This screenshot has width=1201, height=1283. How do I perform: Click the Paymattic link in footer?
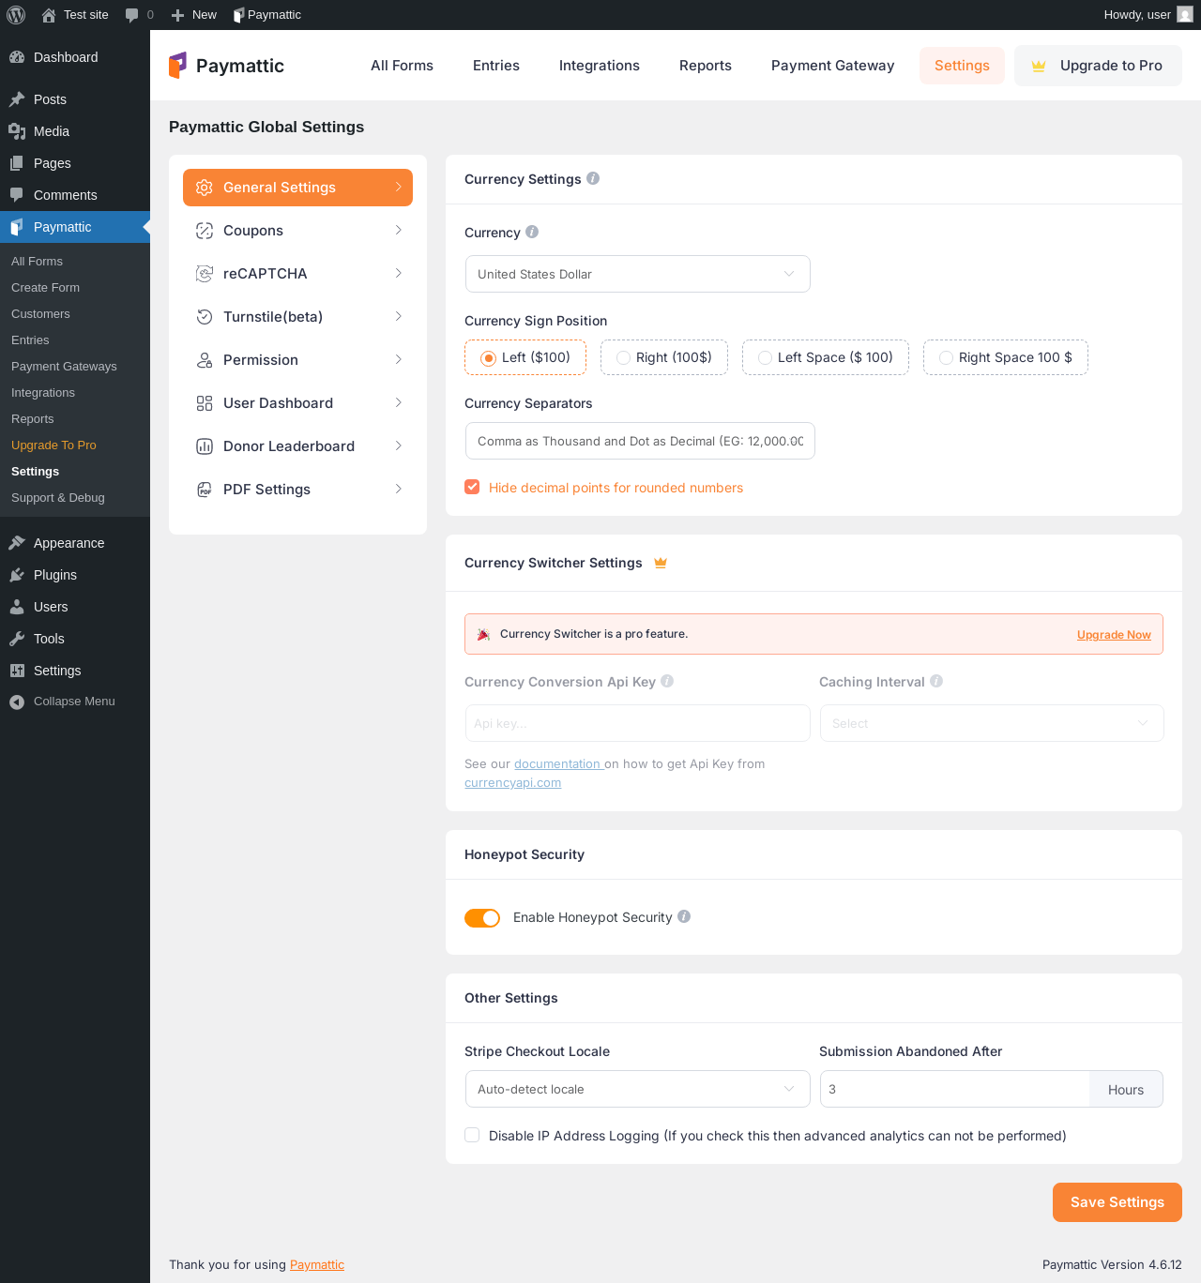tap(317, 1265)
